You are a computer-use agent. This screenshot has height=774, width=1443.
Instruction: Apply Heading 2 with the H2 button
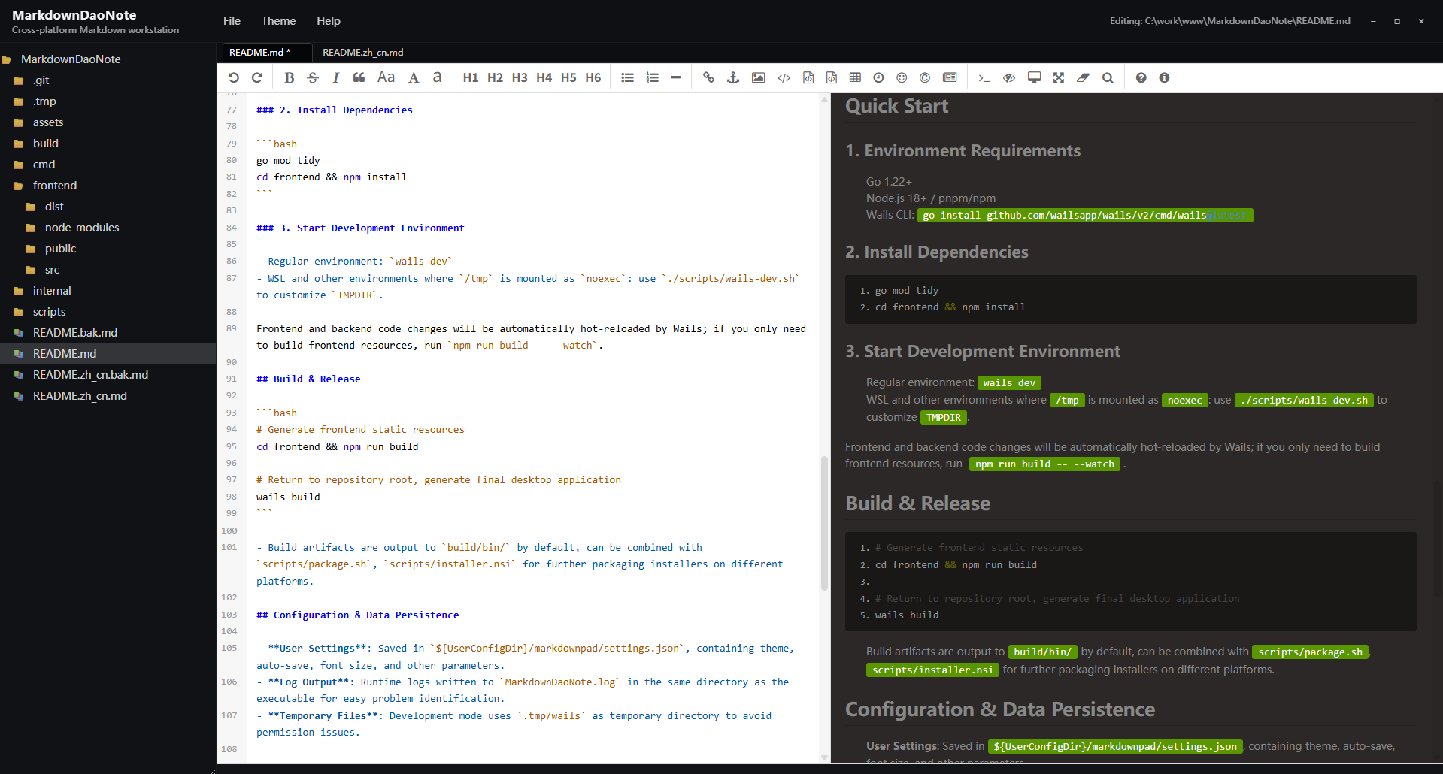[x=495, y=77]
